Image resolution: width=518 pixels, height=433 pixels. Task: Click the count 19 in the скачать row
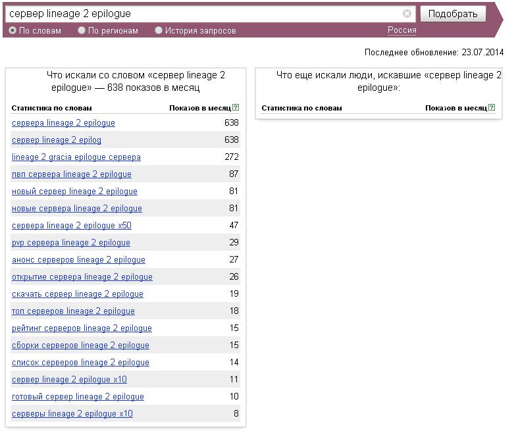click(234, 294)
